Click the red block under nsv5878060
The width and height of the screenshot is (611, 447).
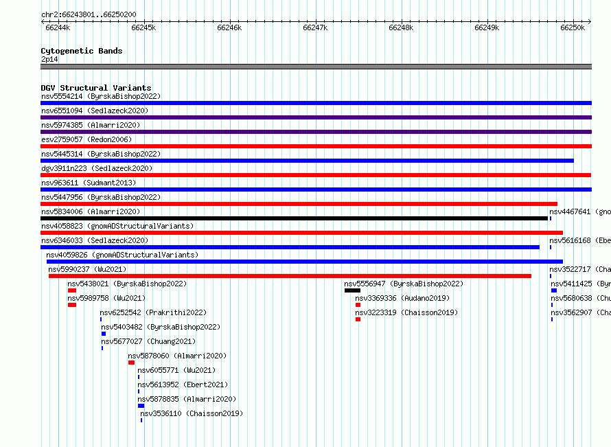pyautogui.click(x=131, y=363)
